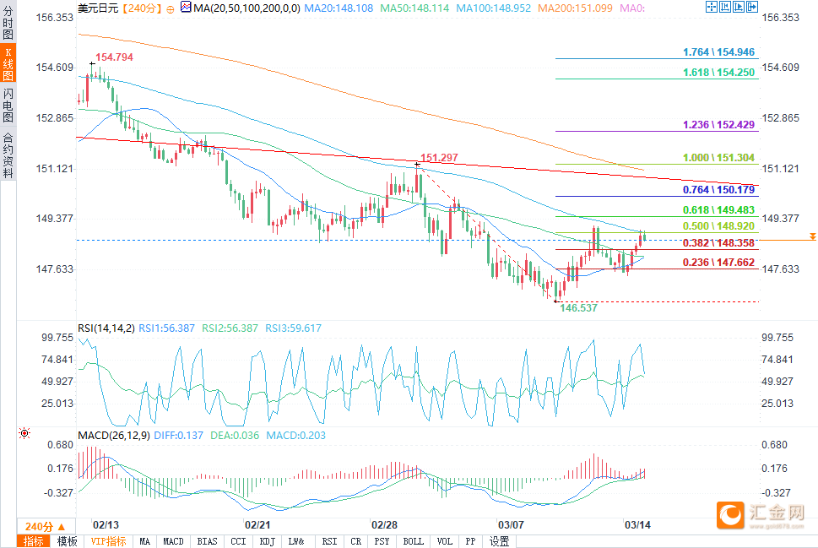Click the 美元日元 pair name

(98, 8)
